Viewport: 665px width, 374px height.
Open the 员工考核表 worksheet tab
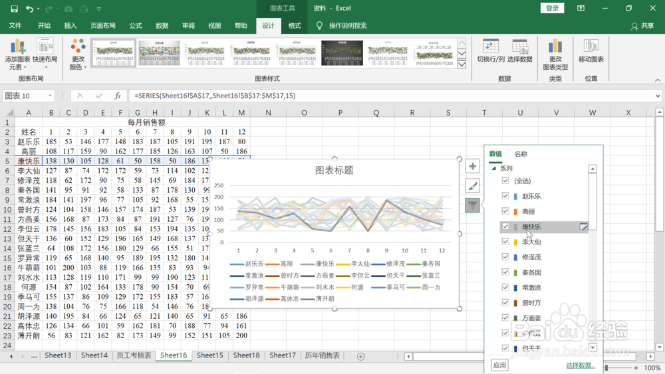coord(134,355)
